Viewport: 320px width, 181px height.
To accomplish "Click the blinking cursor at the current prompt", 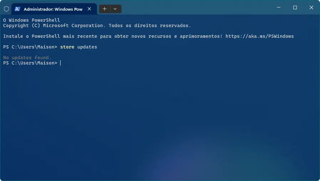I will [x=61, y=63].
